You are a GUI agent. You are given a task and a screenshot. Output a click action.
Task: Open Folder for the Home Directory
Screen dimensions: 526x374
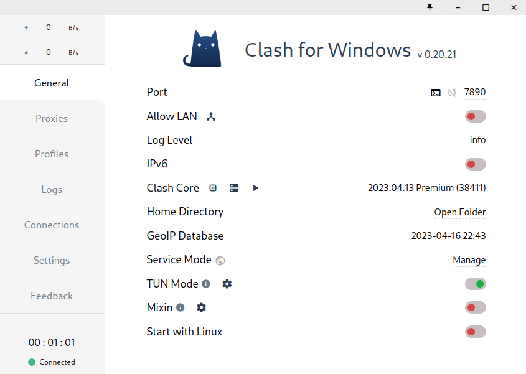click(x=460, y=212)
